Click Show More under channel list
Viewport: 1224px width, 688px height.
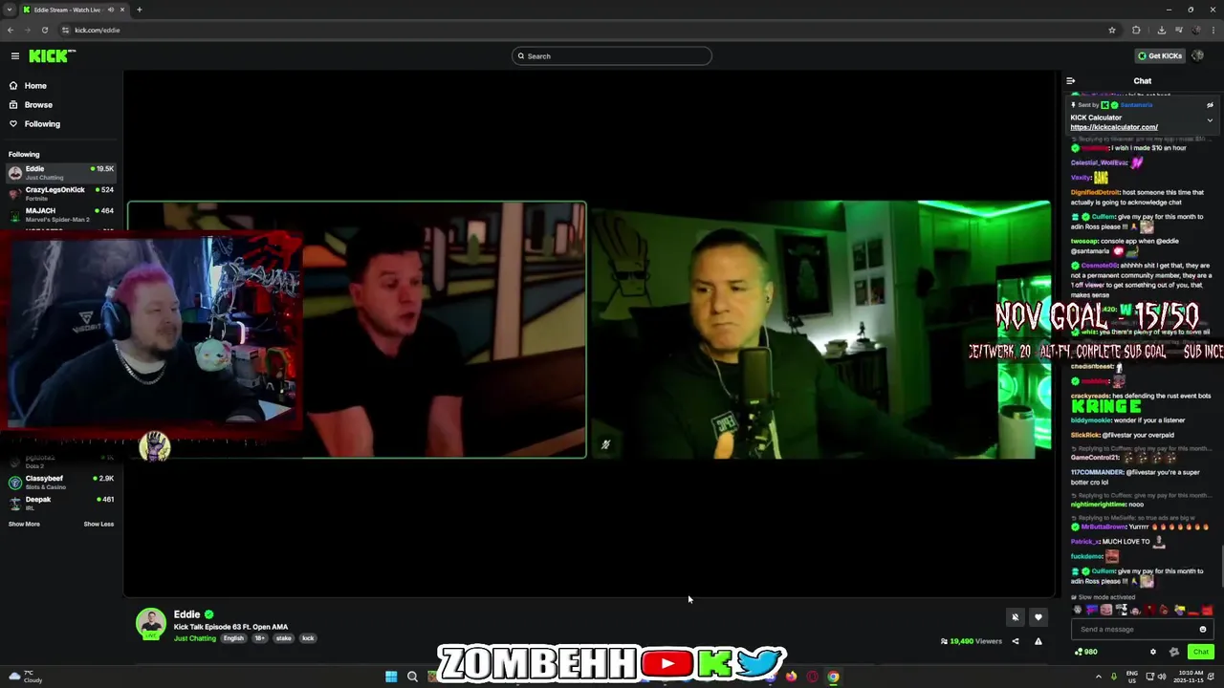coord(24,524)
